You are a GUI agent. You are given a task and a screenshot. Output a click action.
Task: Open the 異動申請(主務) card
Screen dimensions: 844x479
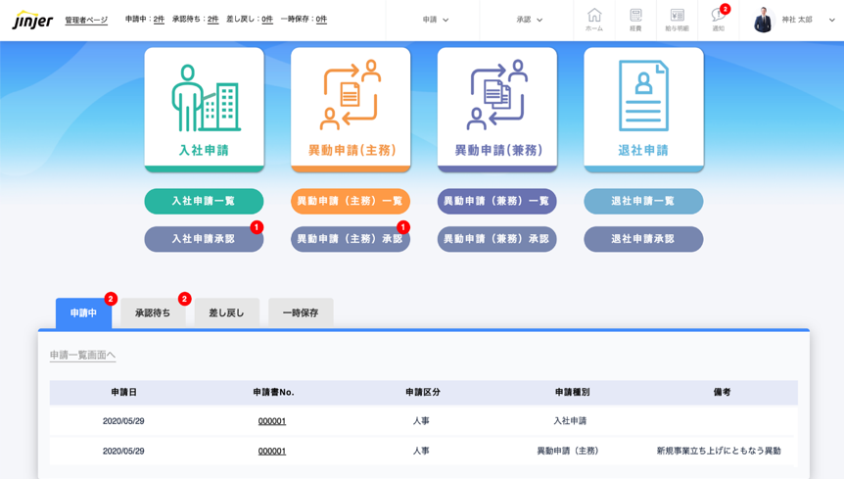point(351,110)
